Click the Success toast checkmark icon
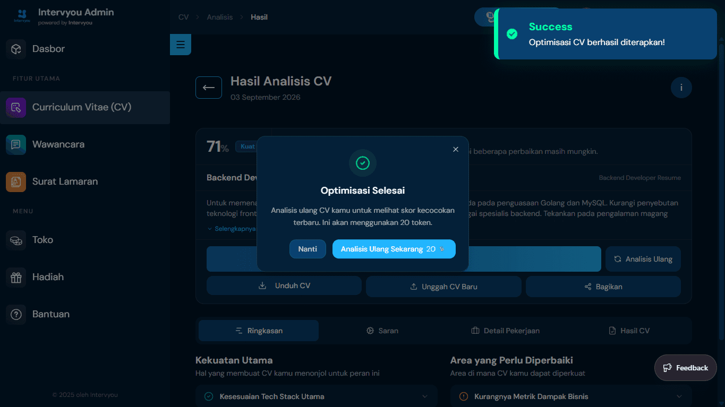725x407 pixels. coord(512,34)
